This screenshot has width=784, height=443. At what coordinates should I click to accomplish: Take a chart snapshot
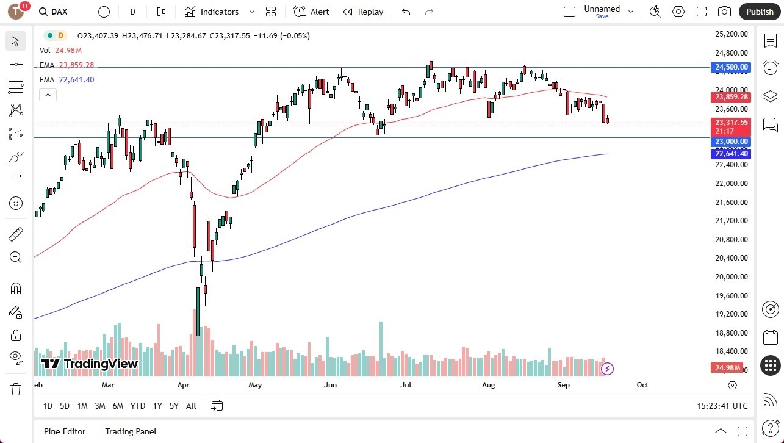[x=724, y=11]
